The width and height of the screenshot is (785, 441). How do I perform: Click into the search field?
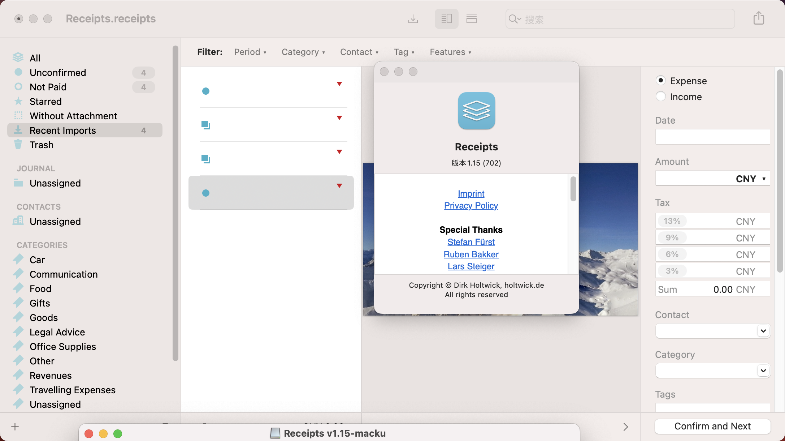(620, 19)
